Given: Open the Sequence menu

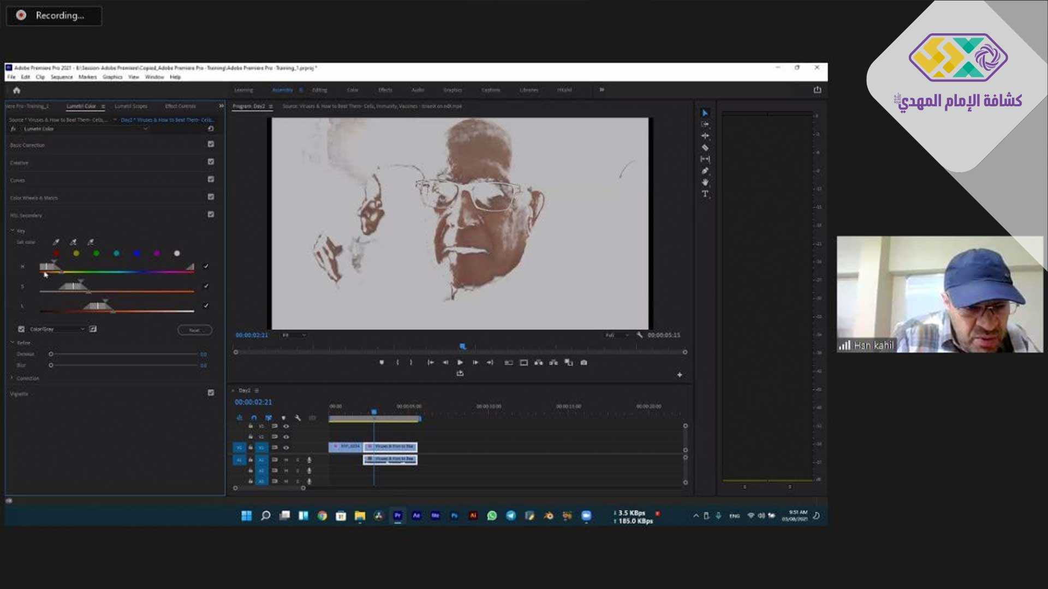Looking at the screenshot, I should click(62, 77).
